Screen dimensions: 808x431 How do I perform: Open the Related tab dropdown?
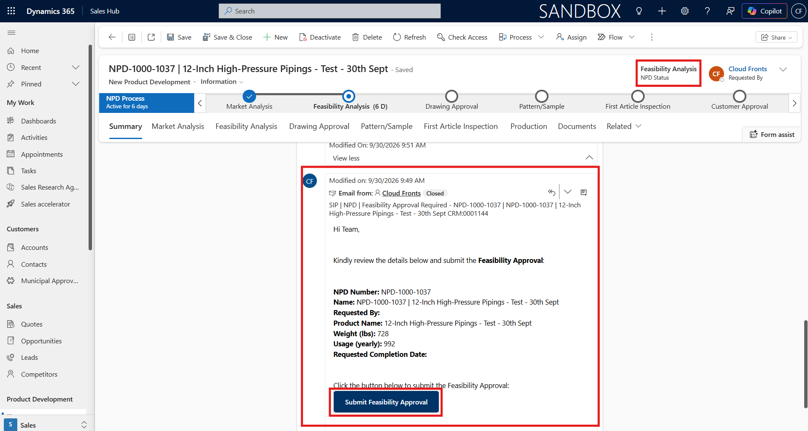coord(624,126)
